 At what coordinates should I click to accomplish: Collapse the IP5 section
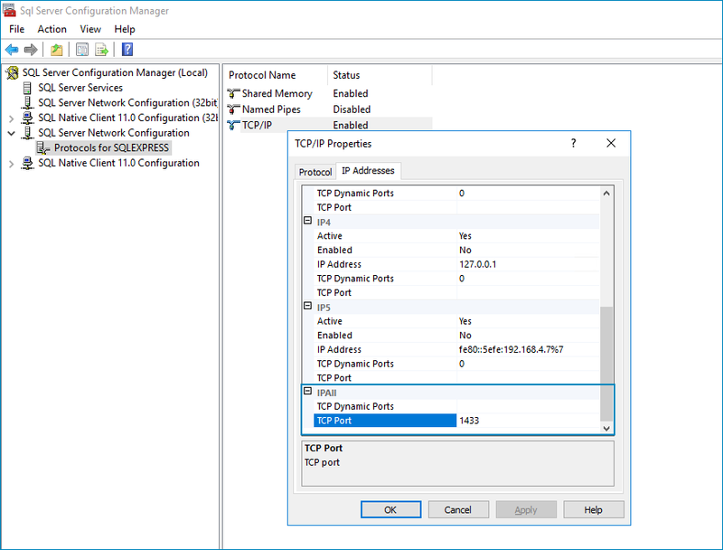[307, 306]
